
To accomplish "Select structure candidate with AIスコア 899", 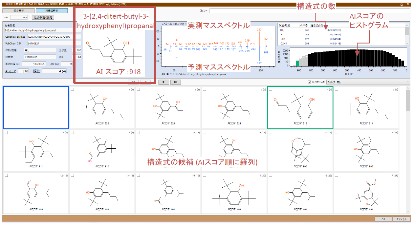I will point(366,193).
